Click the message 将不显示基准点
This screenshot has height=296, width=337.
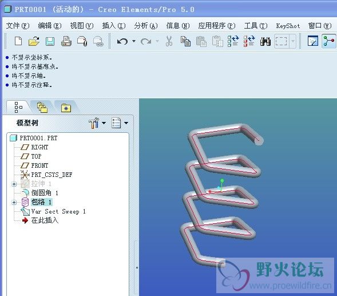tap(35, 66)
